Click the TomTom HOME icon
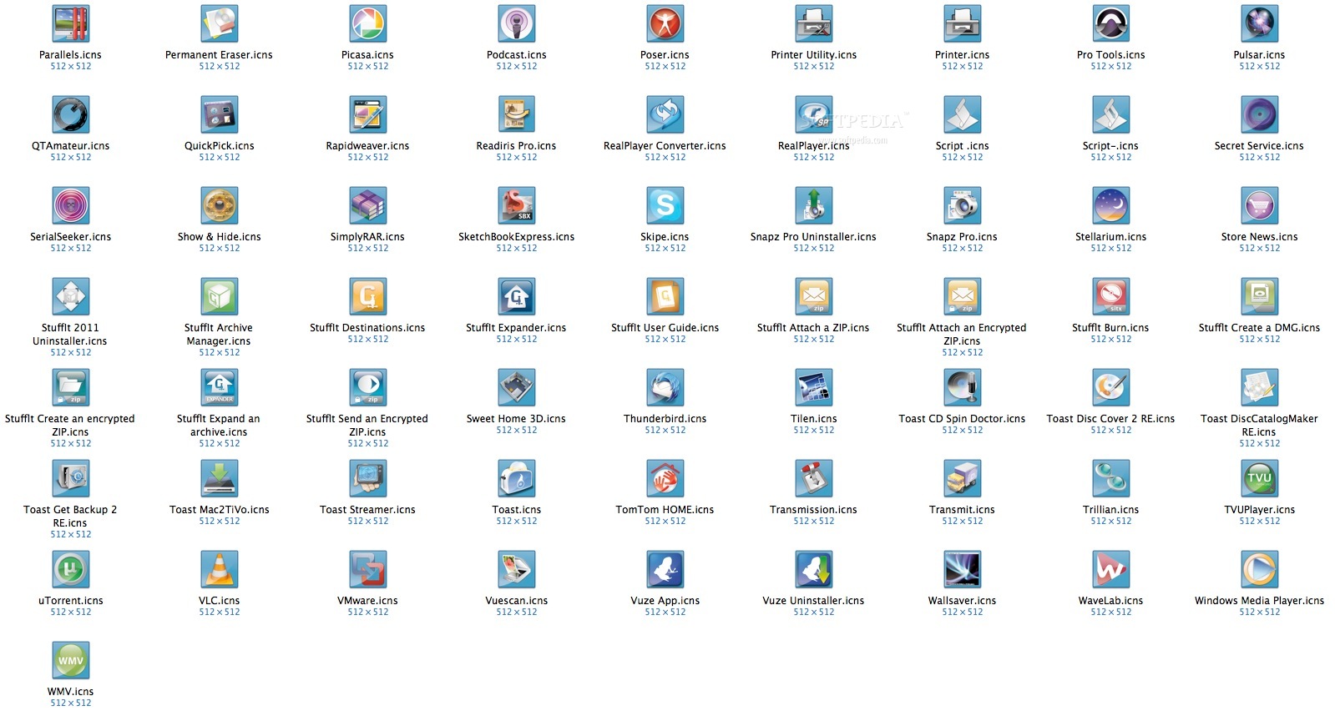 (665, 479)
